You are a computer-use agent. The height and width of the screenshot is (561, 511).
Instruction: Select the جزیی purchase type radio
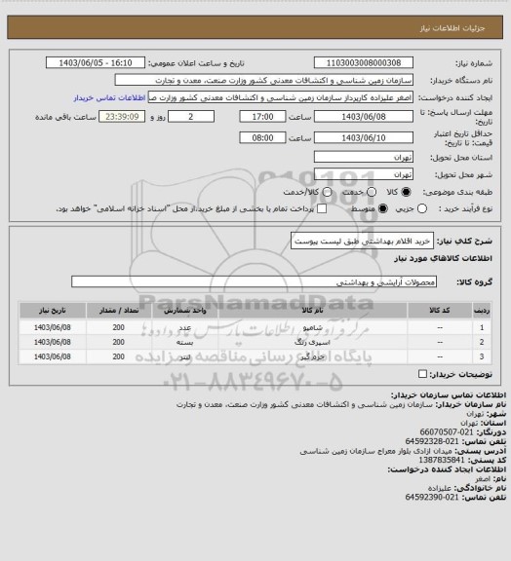coord(422,208)
